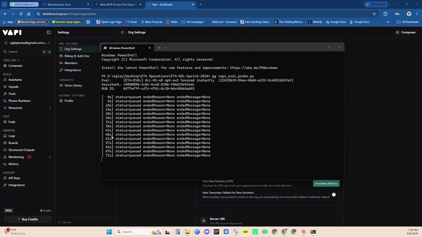
Task: Open Snipping Tool from taskbar
Action: 236,232
